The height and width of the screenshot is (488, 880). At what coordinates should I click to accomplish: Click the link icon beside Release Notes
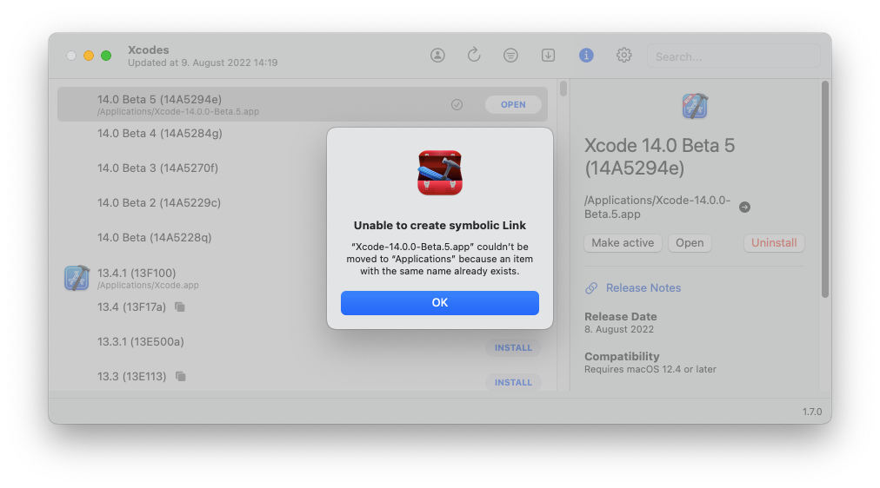coord(591,288)
